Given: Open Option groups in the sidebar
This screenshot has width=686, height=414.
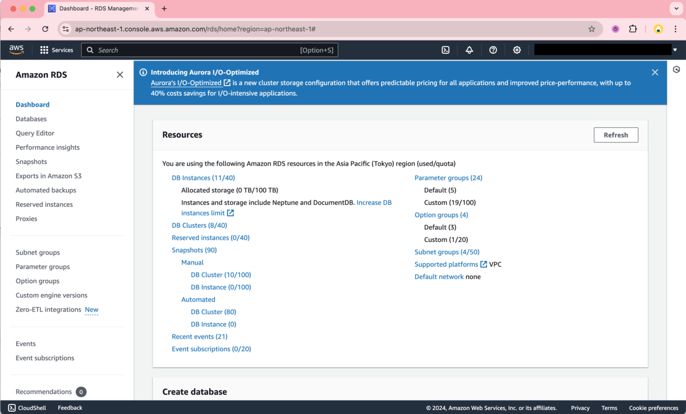Looking at the screenshot, I should point(38,281).
